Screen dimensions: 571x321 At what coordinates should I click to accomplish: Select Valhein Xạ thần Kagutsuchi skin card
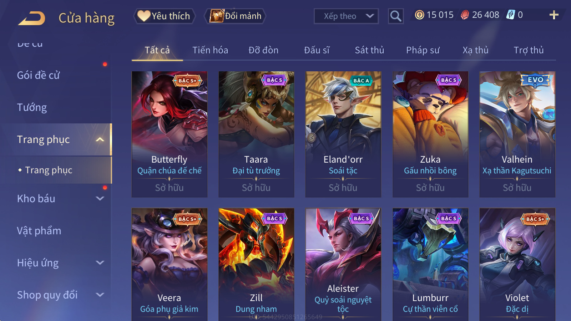(517, 134)
